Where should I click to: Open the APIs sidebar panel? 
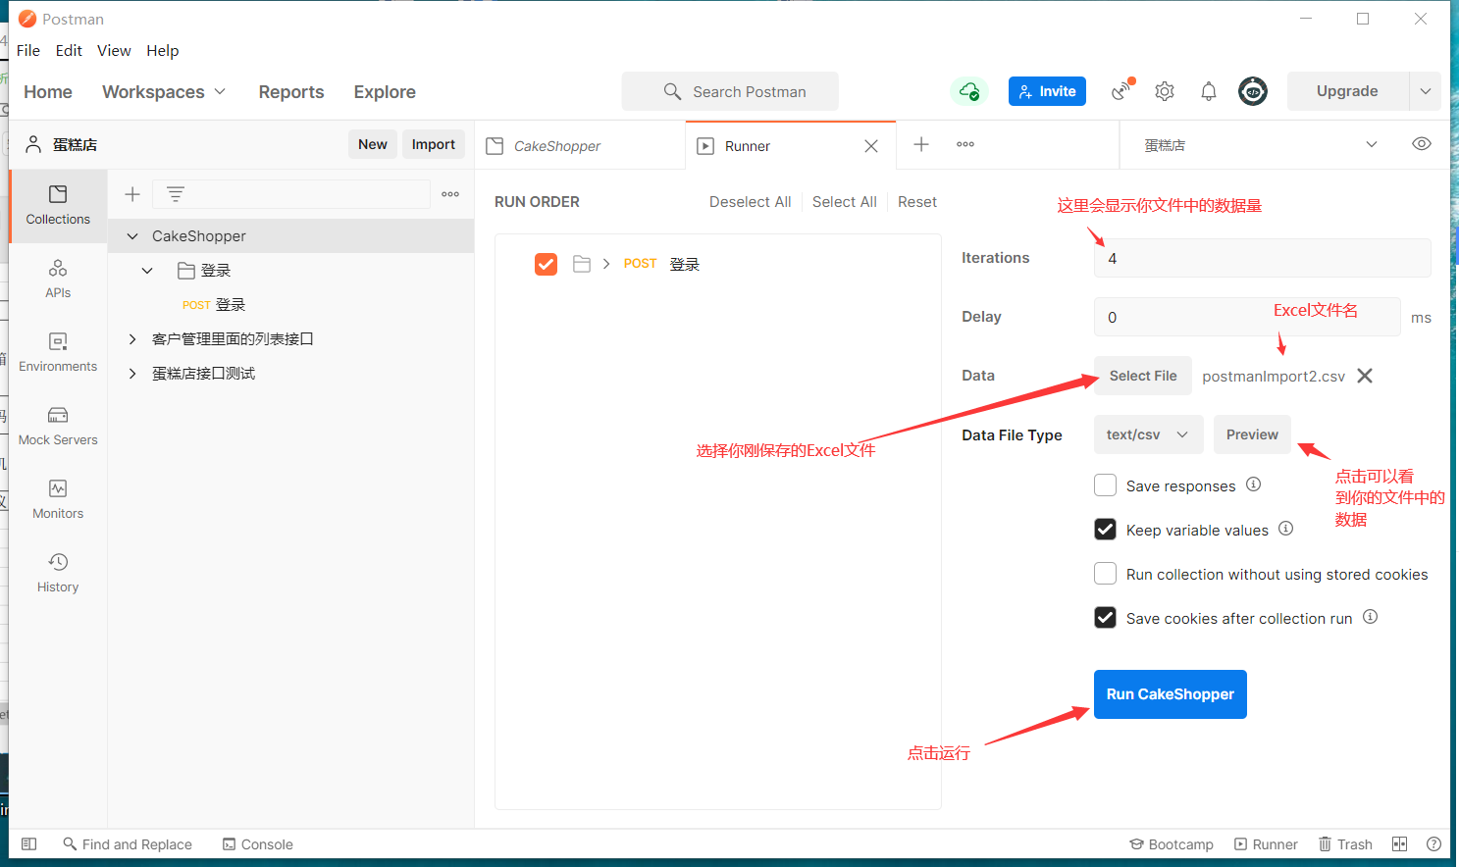tap(58, 280)
